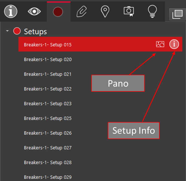Open the Info tab icon

click(11, 11)
